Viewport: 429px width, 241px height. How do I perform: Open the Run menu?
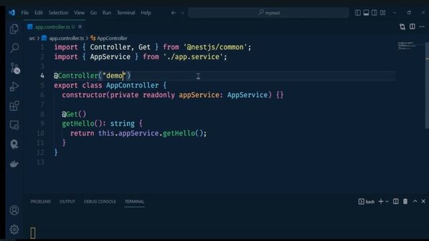[x=107, y=13]
